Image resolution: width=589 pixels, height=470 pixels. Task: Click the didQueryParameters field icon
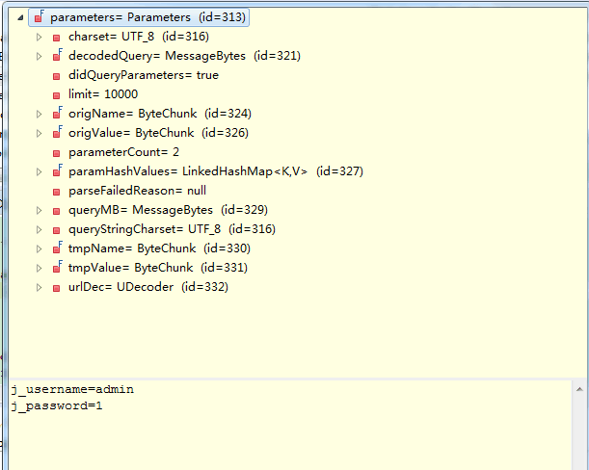pos(56,76)
